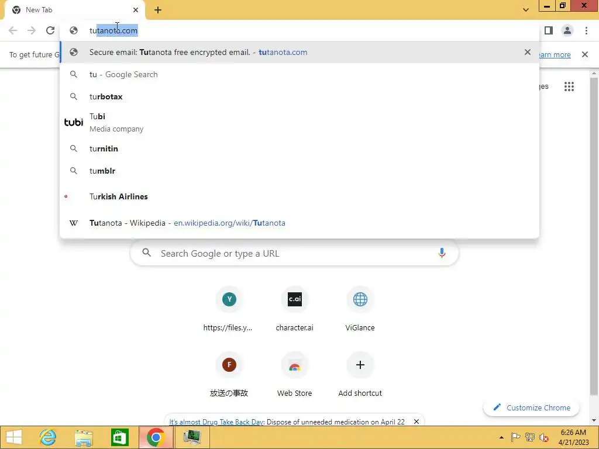Select the Tutanota secure email suggestion
This screenshot has width=599, height=449.
(299, 52)
